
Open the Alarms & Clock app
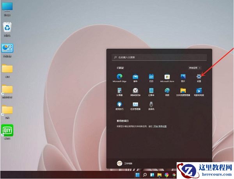coord(135,92)
